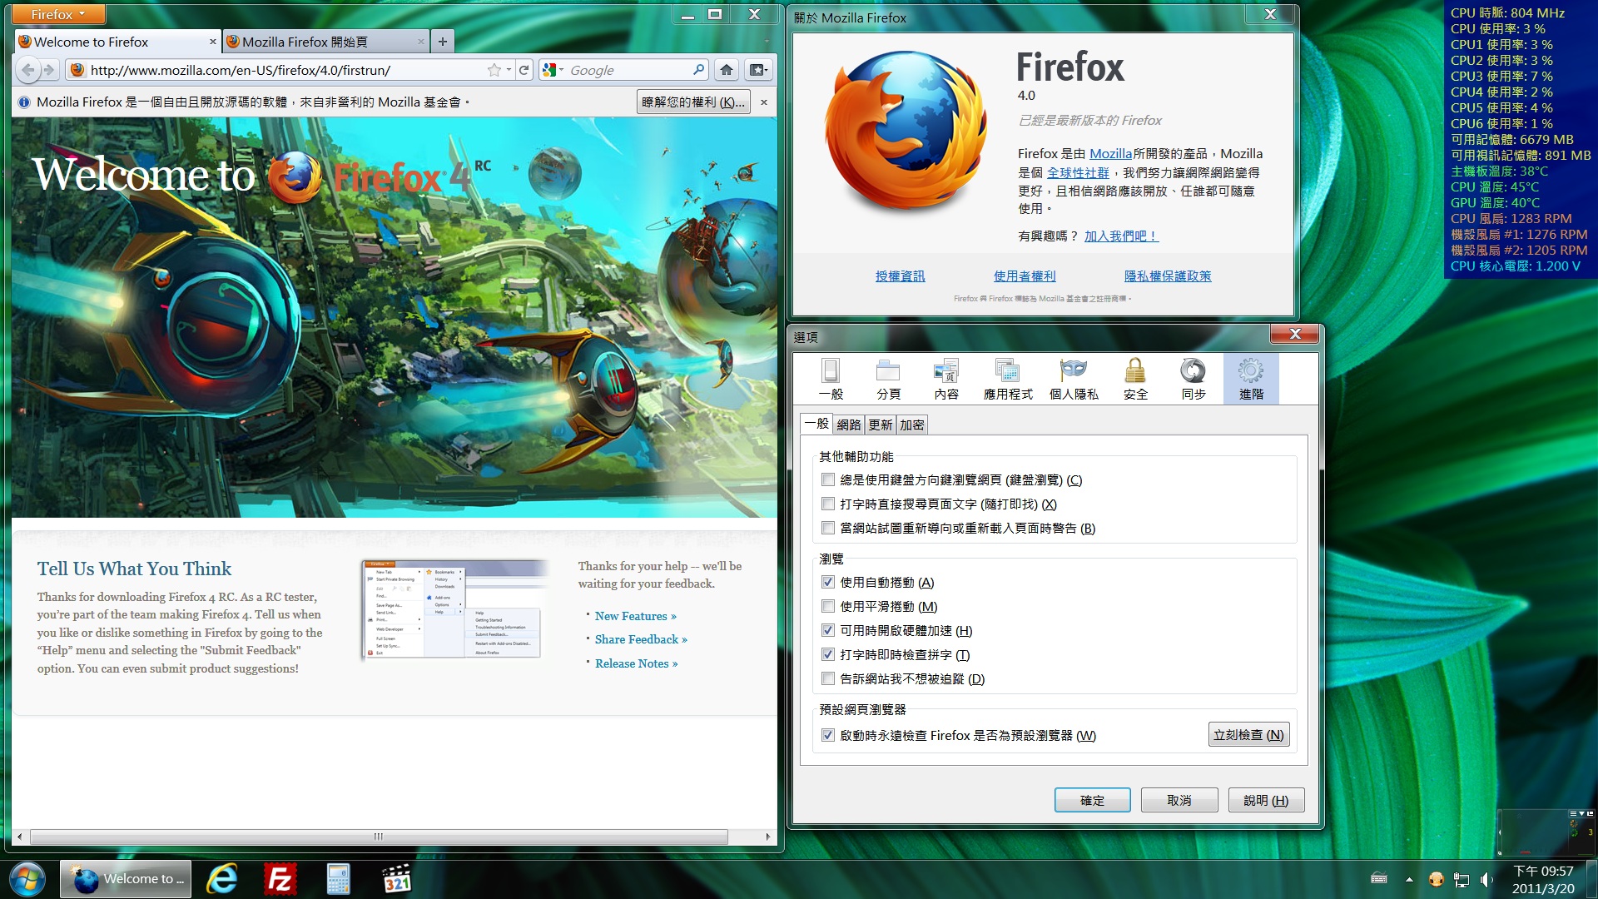This screenshot has width=1598, height=899.
Task: Open the 個人隱私 (Privacy) options panel
Action: (x=1074, y=379)
